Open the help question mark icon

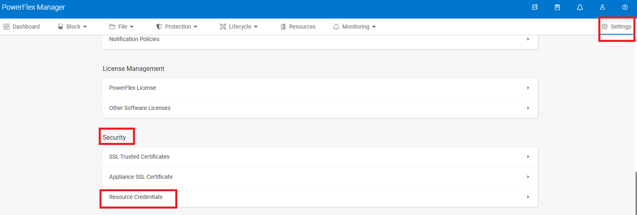click(x=625, y=7)
